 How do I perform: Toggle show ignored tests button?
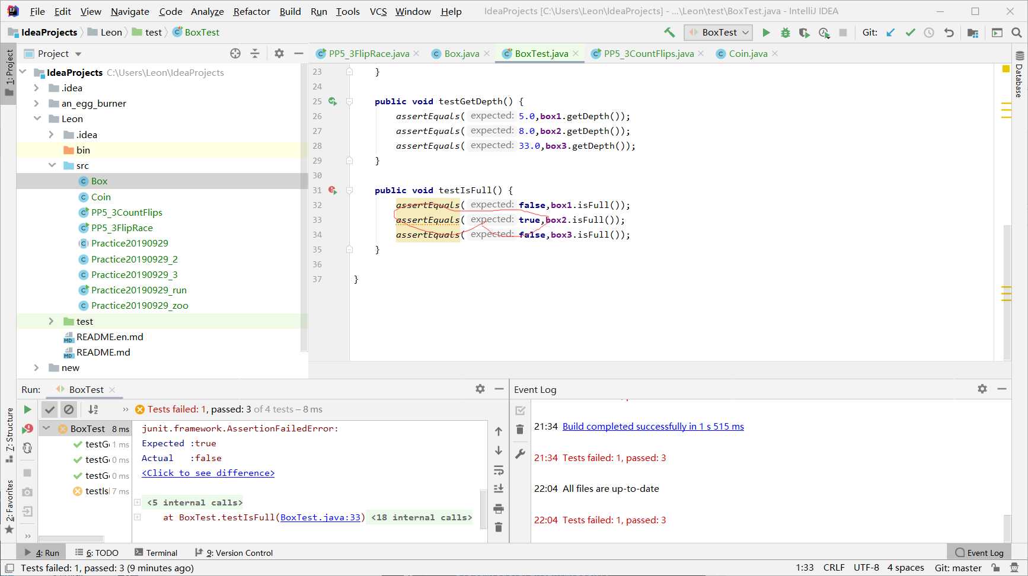(x=69, y=409)
